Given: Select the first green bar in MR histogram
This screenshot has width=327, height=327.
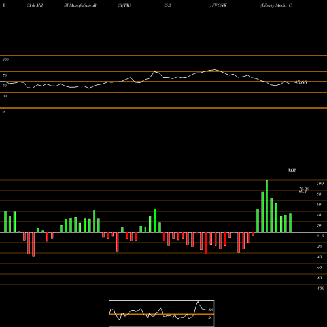Looking at the screenshot, I should pos(5,222).
